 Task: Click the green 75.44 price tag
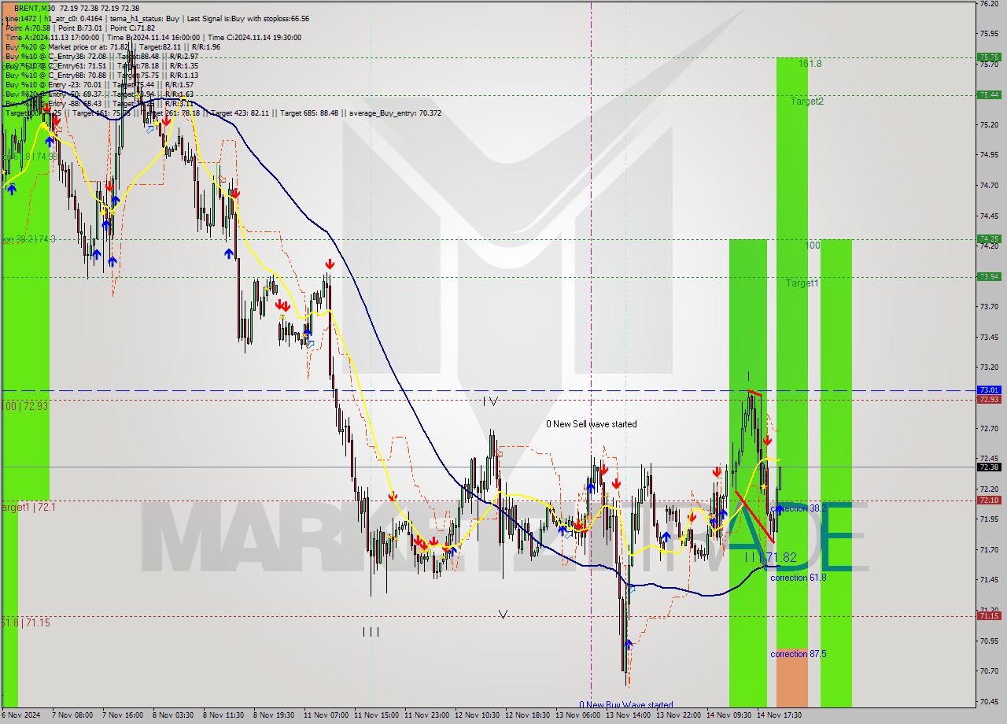(x=989, y=94)
